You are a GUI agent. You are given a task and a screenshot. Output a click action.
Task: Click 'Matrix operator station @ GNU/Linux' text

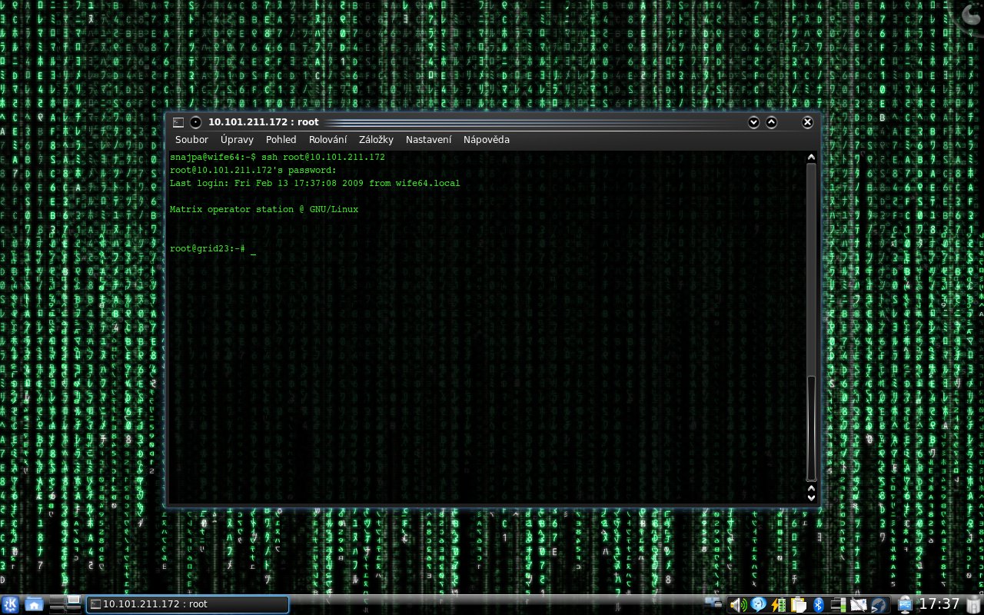264,209
